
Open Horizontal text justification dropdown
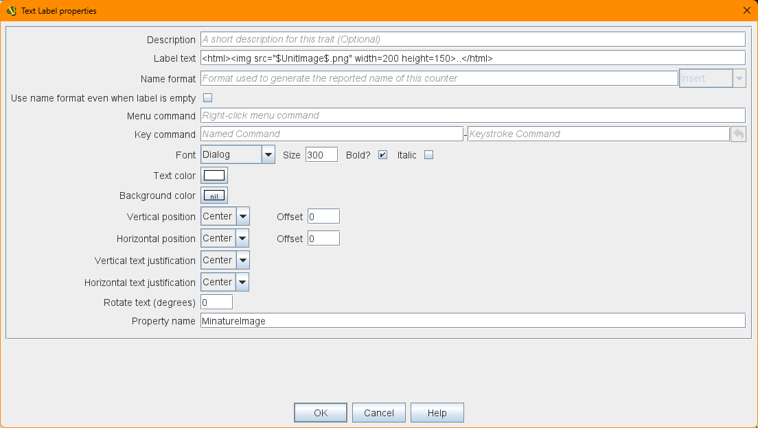(242, 283)
